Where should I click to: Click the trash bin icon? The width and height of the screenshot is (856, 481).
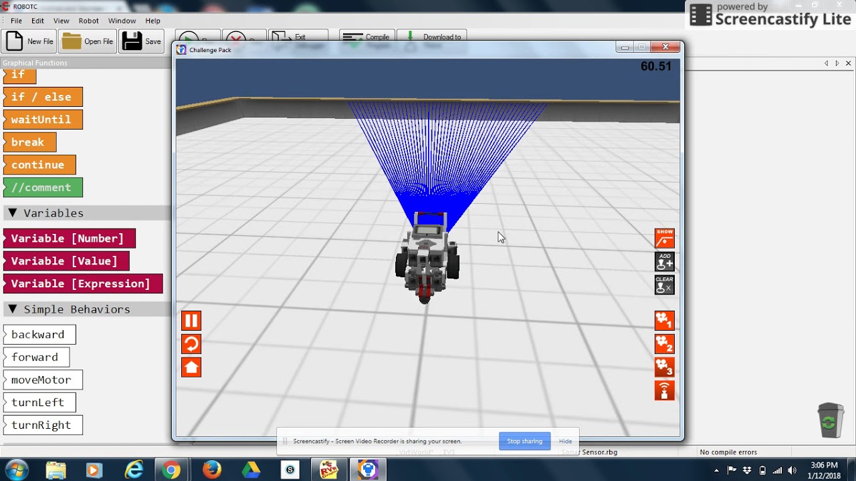tap(831, 420)
